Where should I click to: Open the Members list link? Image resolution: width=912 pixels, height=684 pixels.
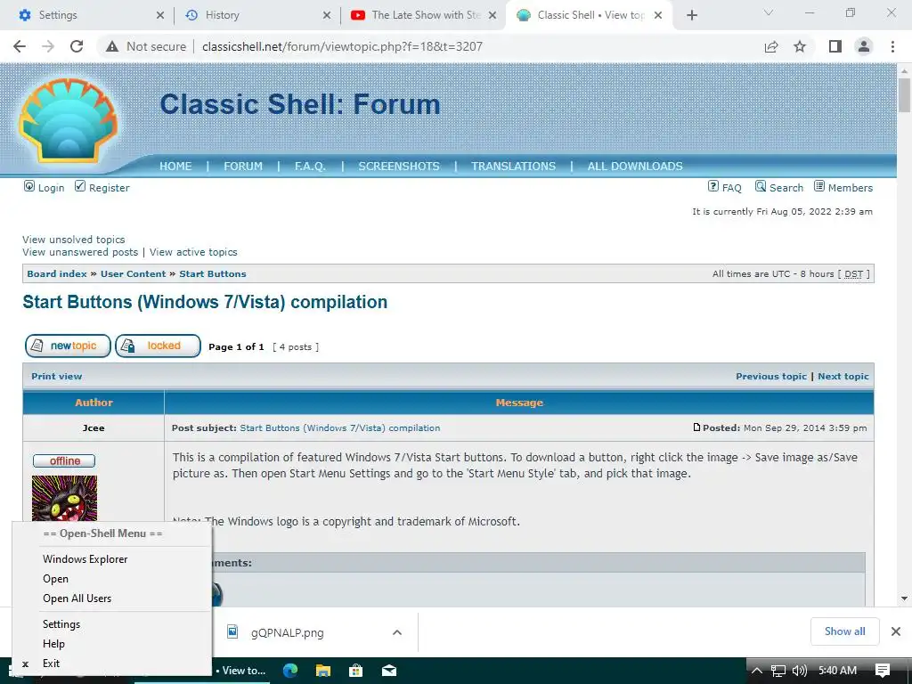[x=843, y=187]
